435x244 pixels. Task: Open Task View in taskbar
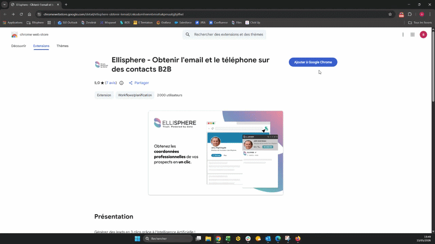tap(198, 239)
